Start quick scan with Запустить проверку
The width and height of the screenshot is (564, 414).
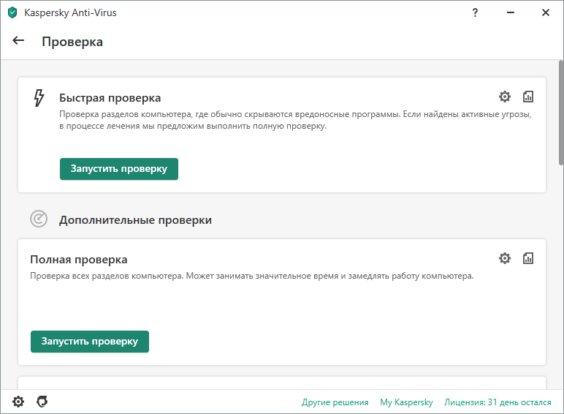click(119, 169)
